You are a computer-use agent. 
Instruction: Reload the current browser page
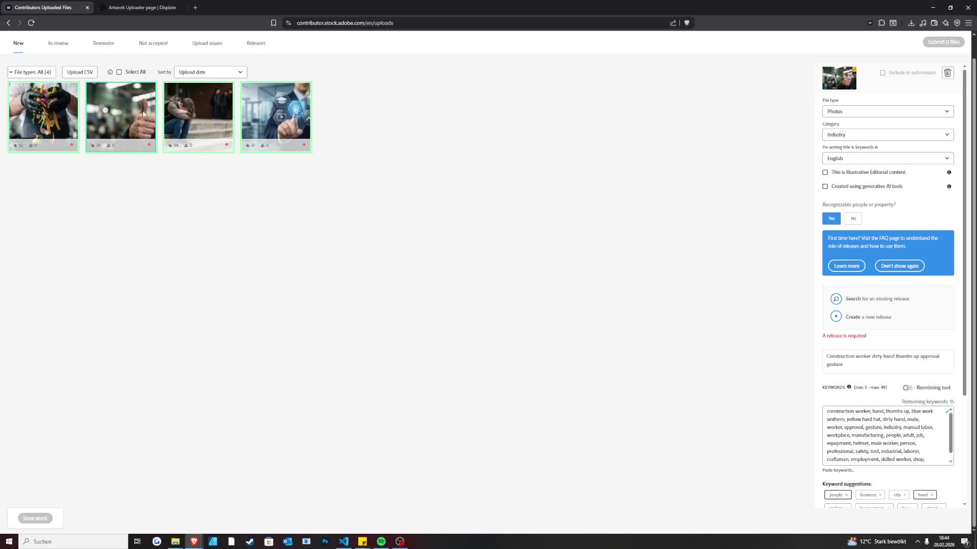pyautogui.click(x=31, y=23)
